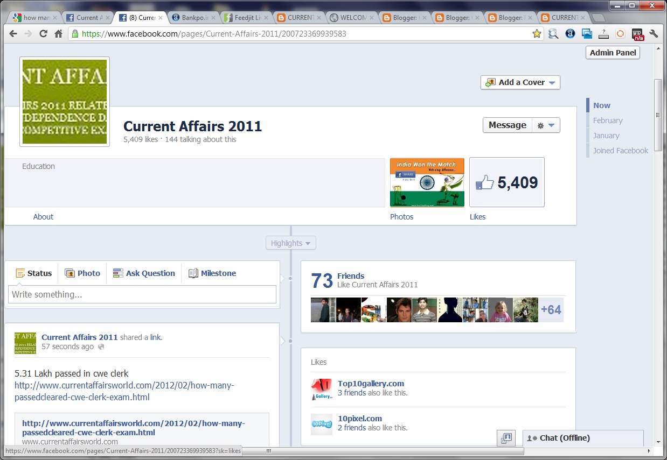Click the Ask Question icon

coord(118,273)
